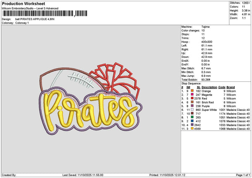Screen dimensions: 252x178
Task: Click 'Wilcom EmbroideryStudio – Level 3 Advanced' text
Action: [x=30, y=8]
